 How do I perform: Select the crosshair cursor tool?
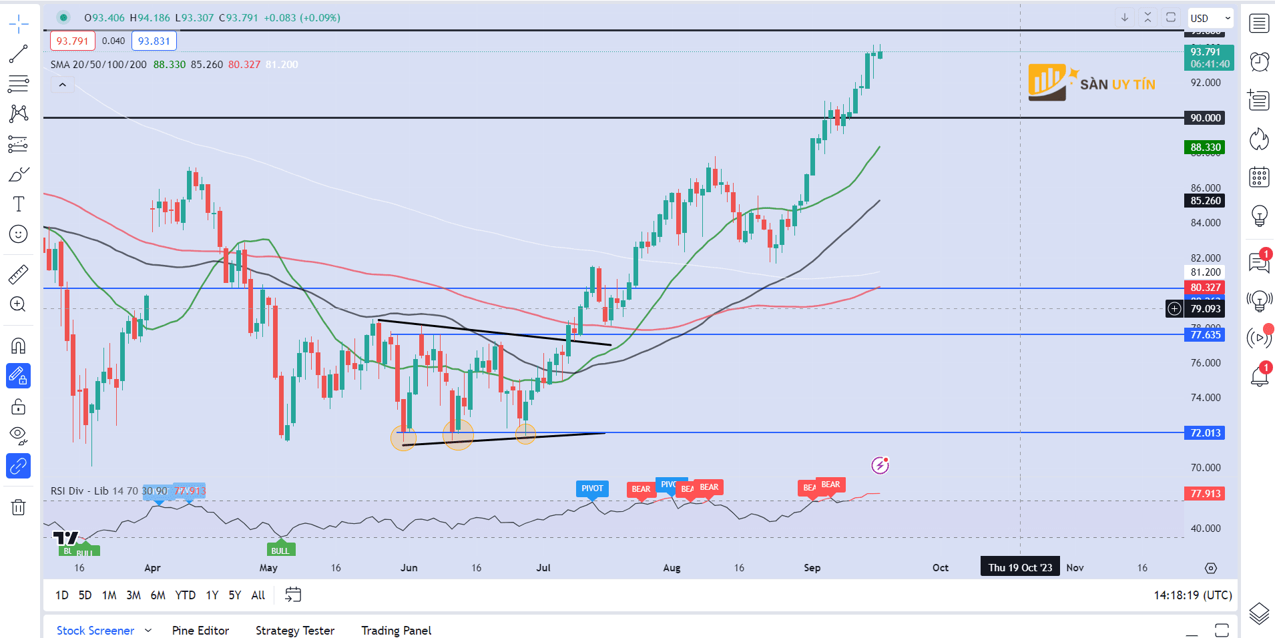click(19, 24)
